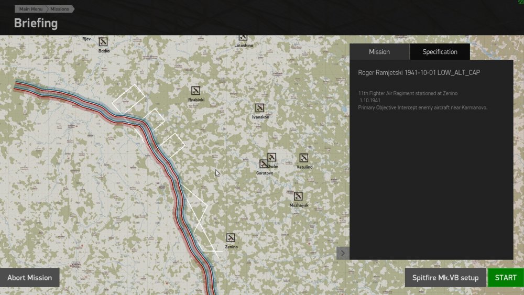Select the Mozhaysk airfield marker
The image size is (524, 295).
(x=298, y=196)
